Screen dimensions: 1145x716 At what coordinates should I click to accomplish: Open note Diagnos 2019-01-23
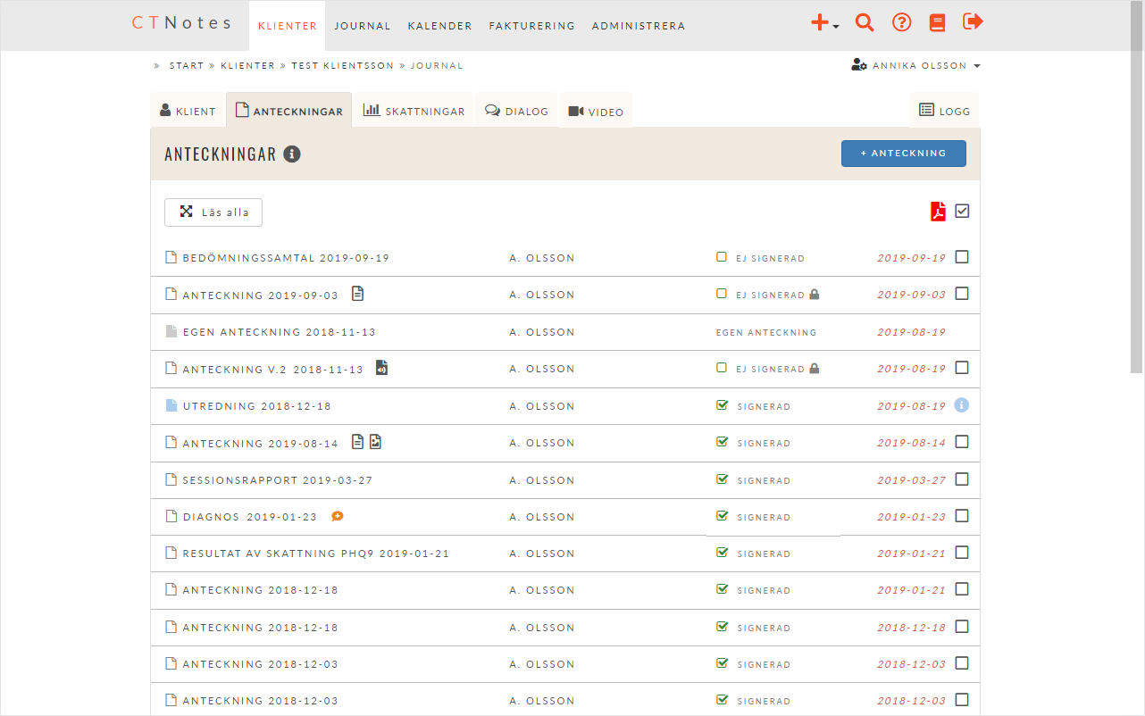click(249, 517)
